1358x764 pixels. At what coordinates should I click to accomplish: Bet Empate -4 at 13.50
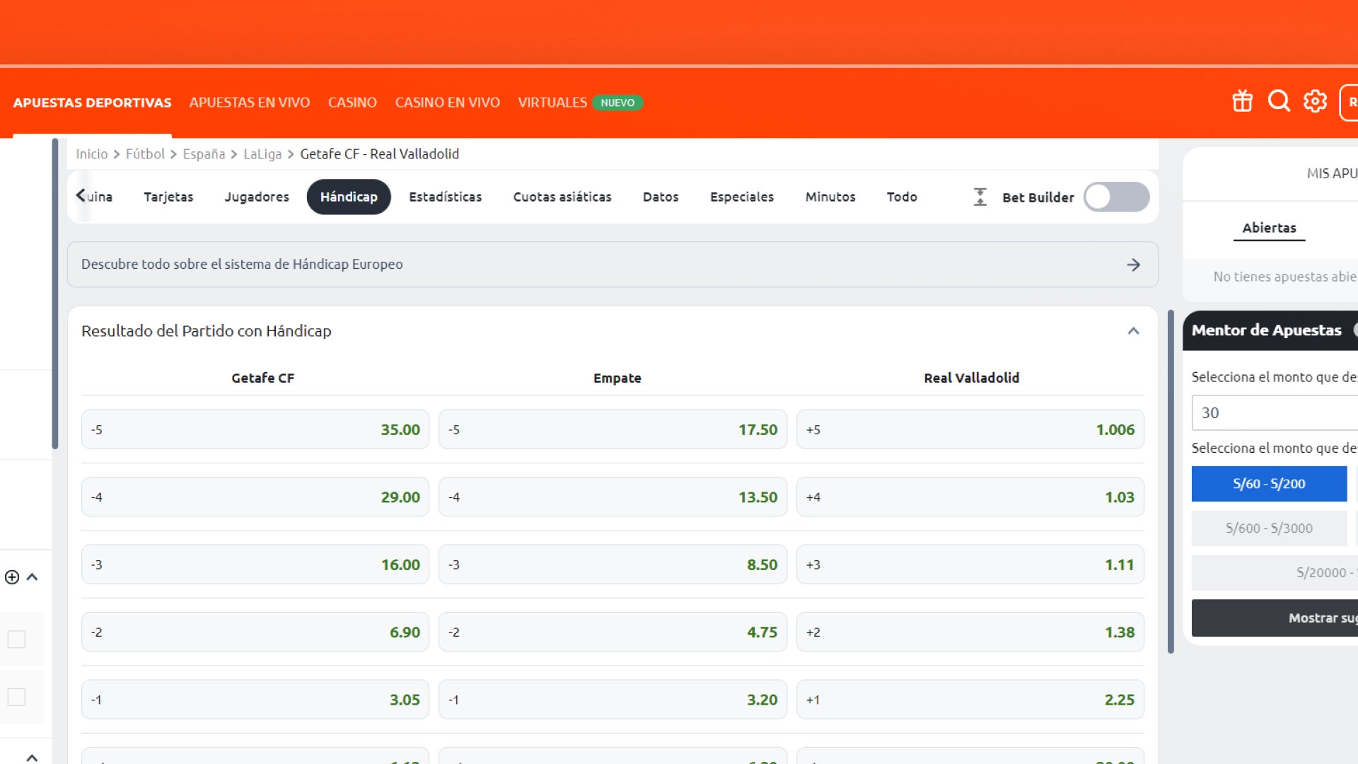[613, 497]
